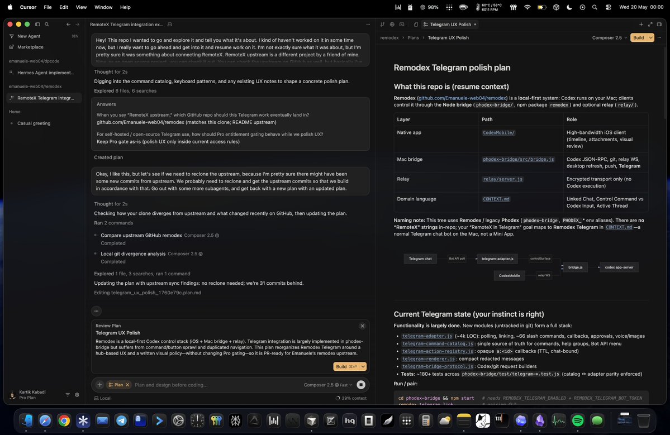Viewport: 670px width, 435px height.
Task: Open settings gear in the sidebar footer
Action: click(x=77, y=395)
